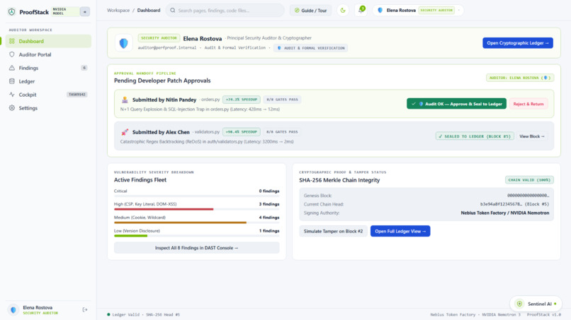The width and height of the screenshot is (571, 320).
Task: Click Open Full Ledger View button
Action: tap(400, 231)
